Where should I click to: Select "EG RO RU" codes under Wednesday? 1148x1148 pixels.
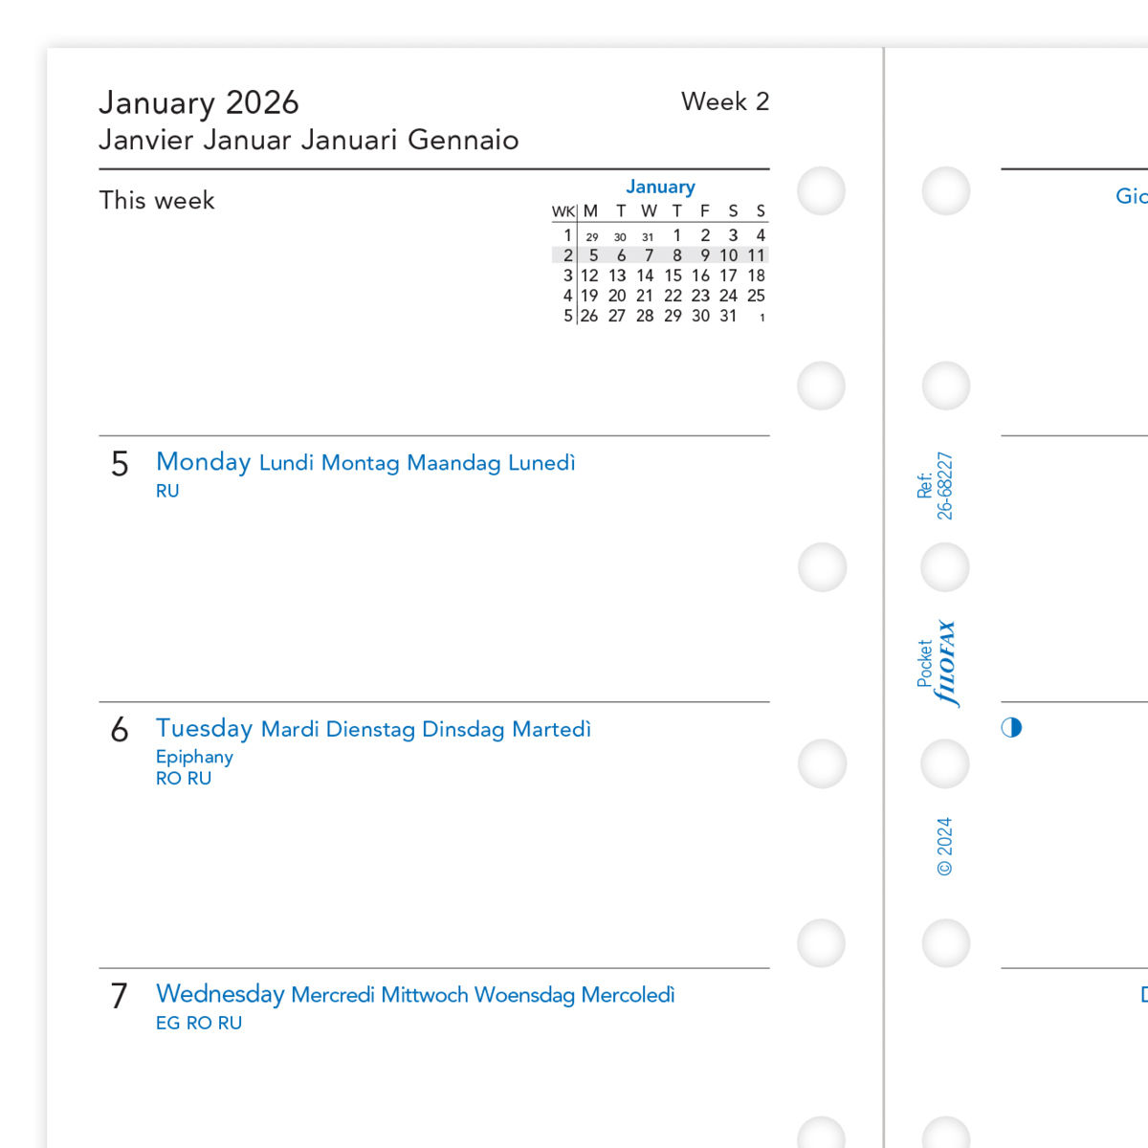(199, 1023)
